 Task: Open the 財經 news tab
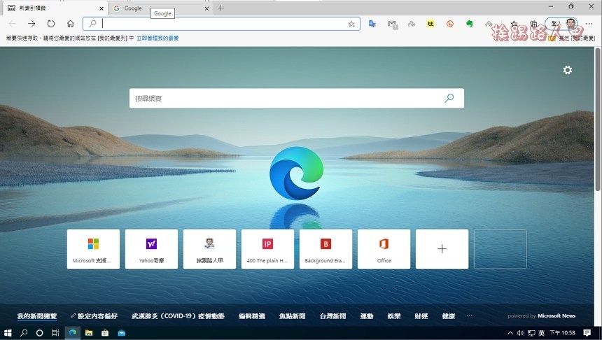(421, 316)
